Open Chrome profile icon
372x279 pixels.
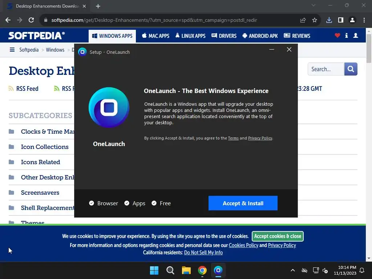352,20
